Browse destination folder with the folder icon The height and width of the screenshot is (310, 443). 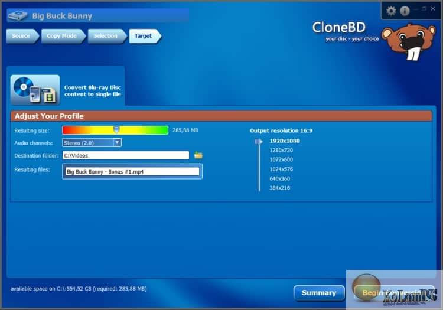pos(198,155)
